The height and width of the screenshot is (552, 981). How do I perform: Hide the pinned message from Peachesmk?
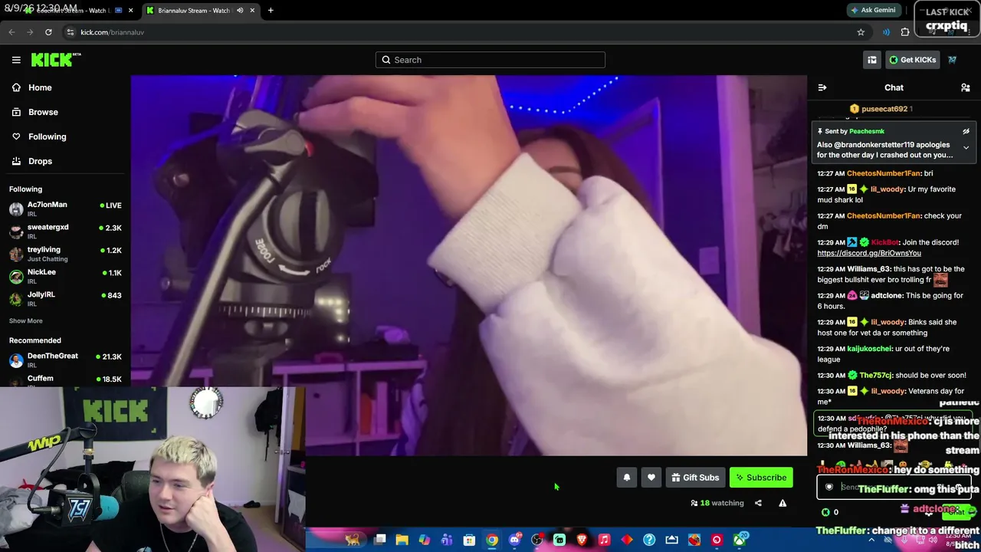click(x=966, y=132)
